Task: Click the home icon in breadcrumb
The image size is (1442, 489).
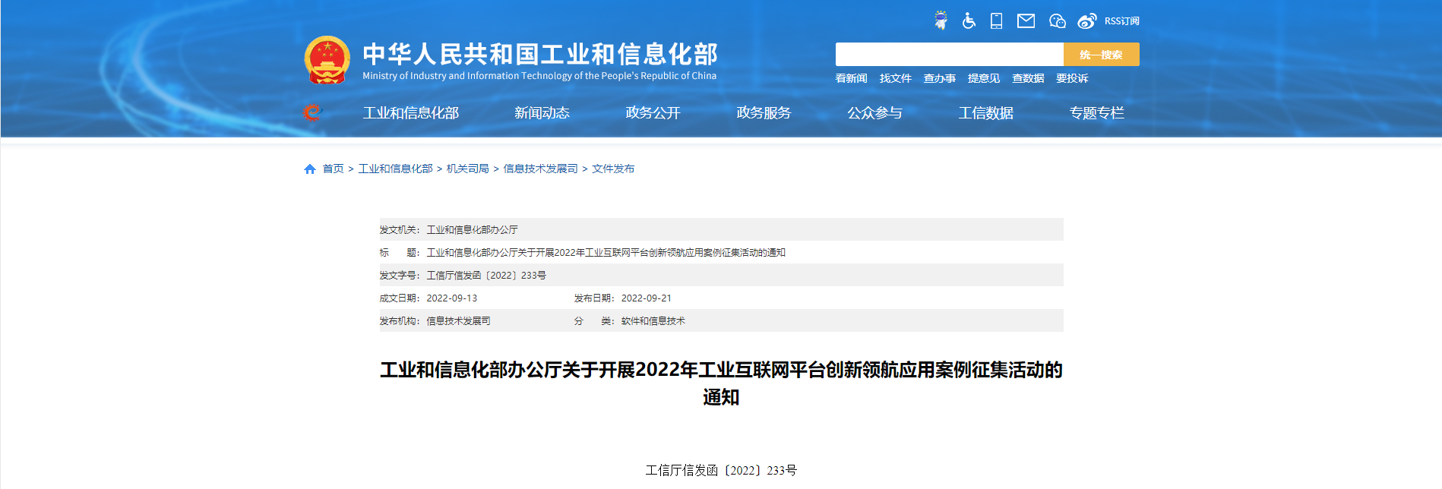Action: click(x=310, y=169)
